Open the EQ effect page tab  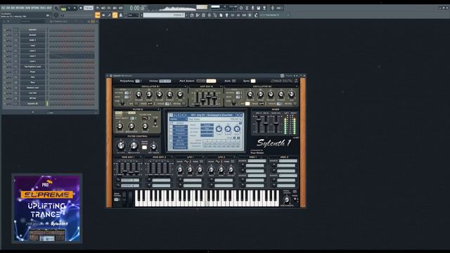180,137
